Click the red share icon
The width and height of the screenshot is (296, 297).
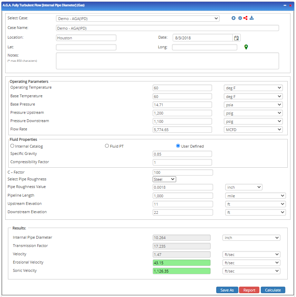click(246, 18)
